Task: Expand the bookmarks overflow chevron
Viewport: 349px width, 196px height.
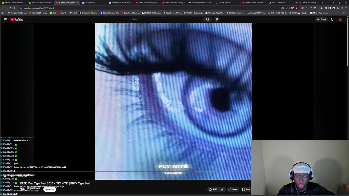Action: 344,13
